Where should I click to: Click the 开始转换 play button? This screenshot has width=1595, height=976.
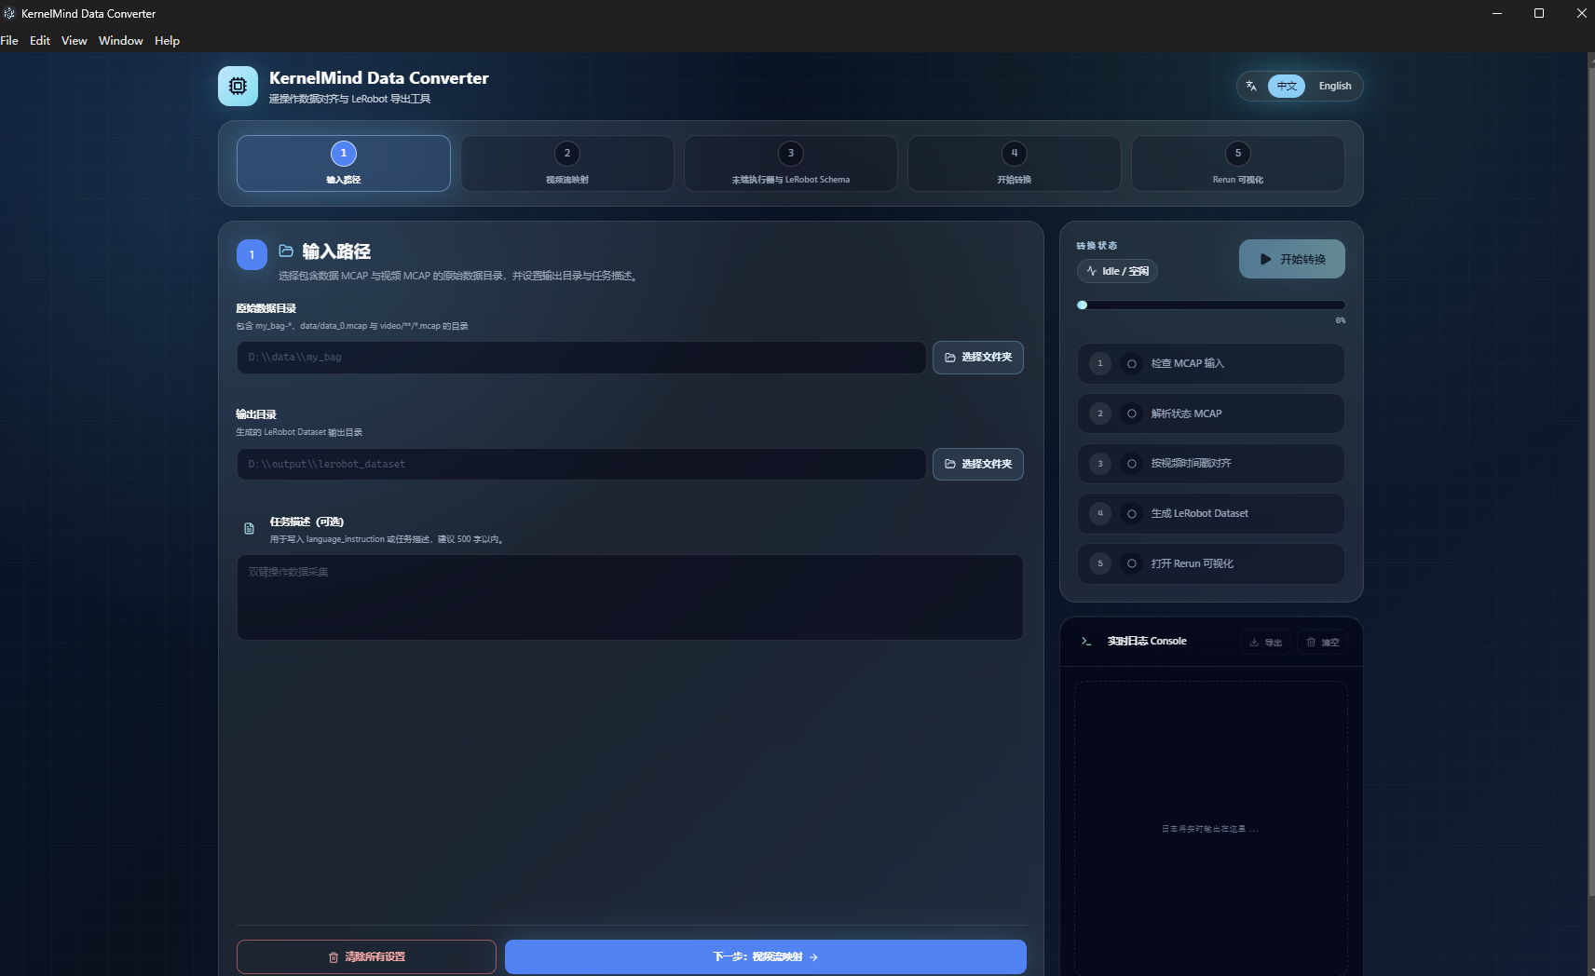tap(1292, 259)
